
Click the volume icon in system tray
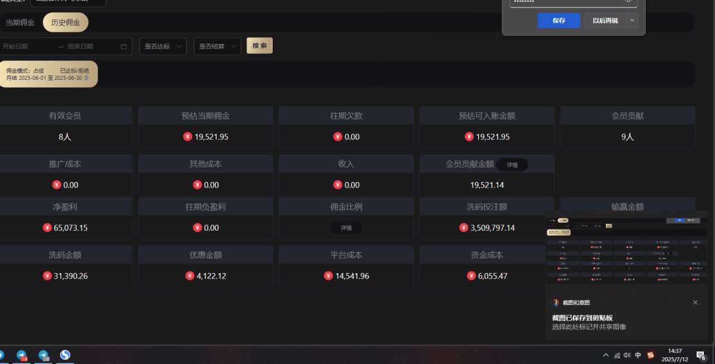627,355
